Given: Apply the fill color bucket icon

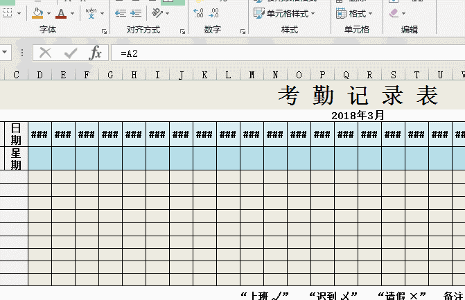Looking at the screenshot, I should point(37,13).
